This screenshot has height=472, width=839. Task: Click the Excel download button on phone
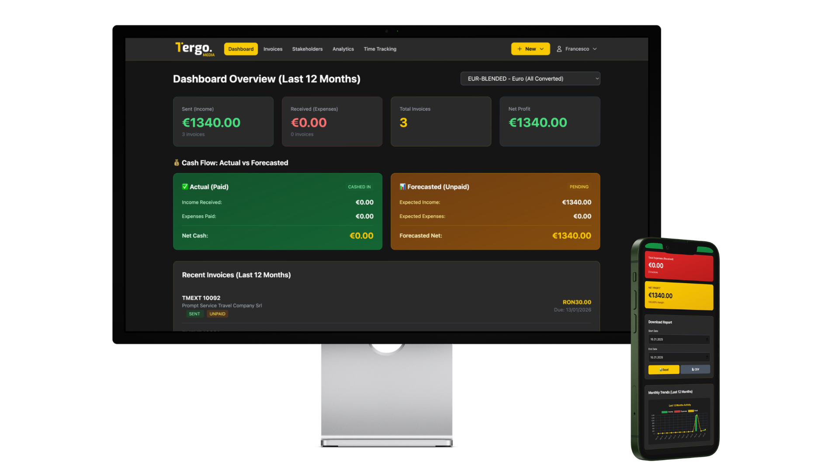coord(663,370)
